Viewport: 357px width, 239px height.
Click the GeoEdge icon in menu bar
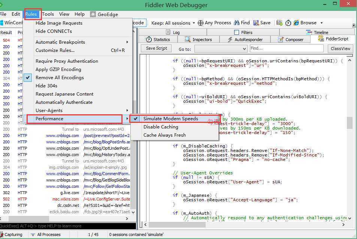click(x=93, y=14)
